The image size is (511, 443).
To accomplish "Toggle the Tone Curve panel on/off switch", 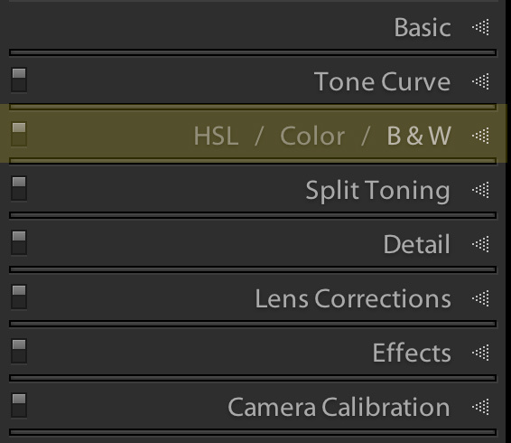I will (19, 80).
